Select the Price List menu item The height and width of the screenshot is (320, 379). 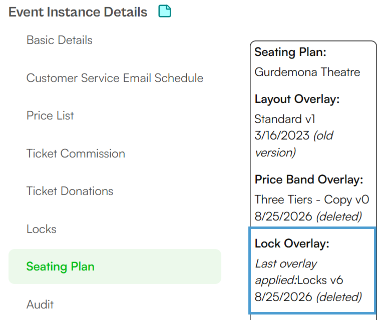tap(50, 115)
